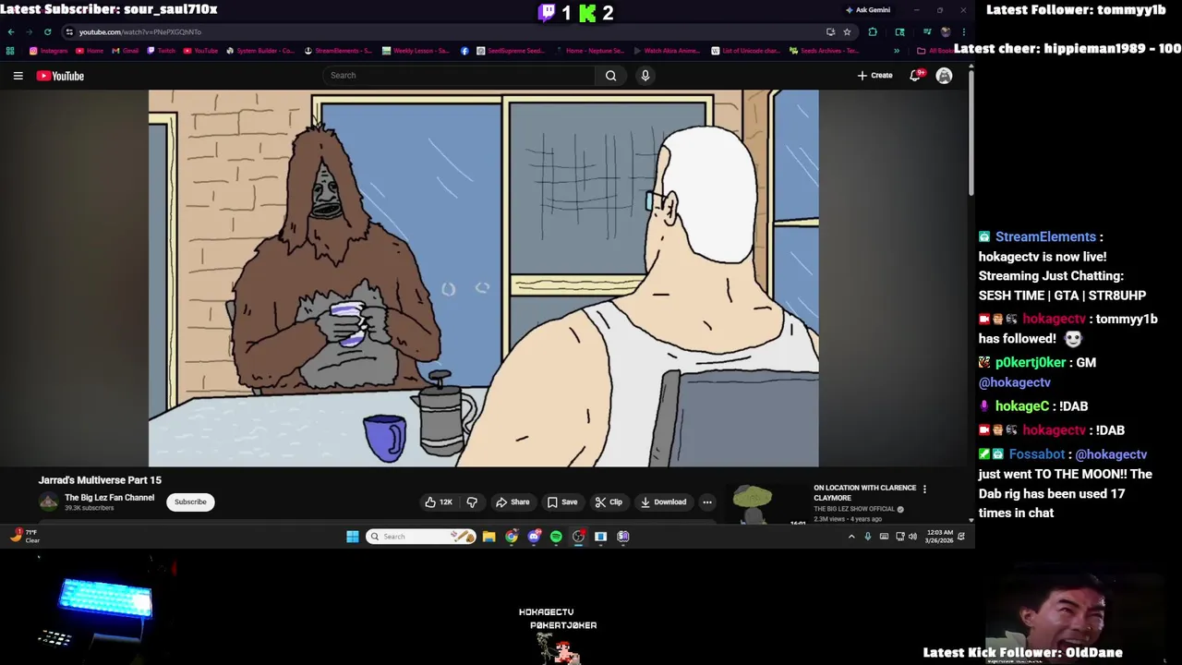Open the Windows notification bell in the tray
Viewport: 1182px width, 665px height.
(x=960, y=537)
